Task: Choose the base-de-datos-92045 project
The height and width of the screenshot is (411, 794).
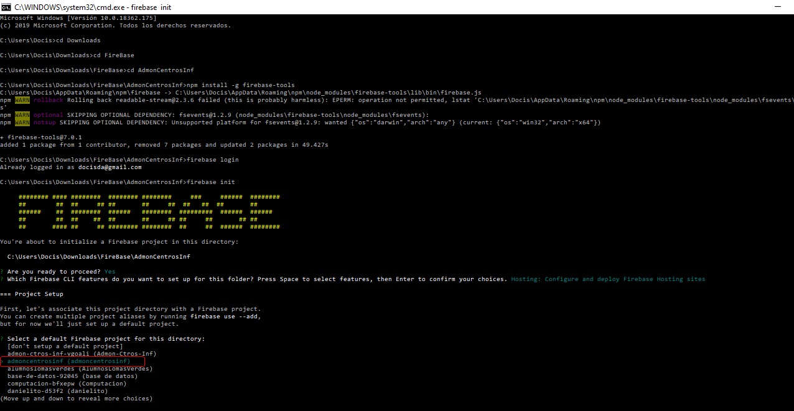Action: [72, 376]
